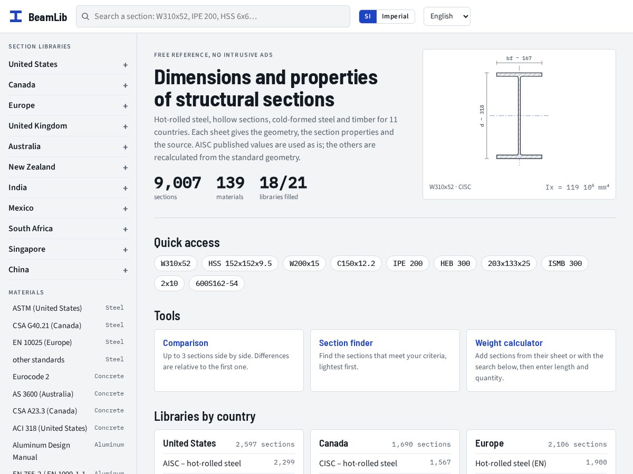Open CSA G40.21 (Canada) material
Image resolution: width=633 pixels, height=474 pixels.
(x=69, y=325)
